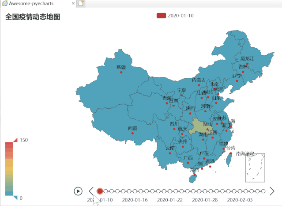Click the Fujian (福建) marker dot

[x=223, y=149]
